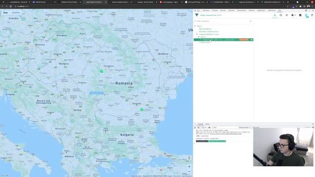Open the Vue devtools Timeline icon
The image size is (315, 177).
point(281,15)
